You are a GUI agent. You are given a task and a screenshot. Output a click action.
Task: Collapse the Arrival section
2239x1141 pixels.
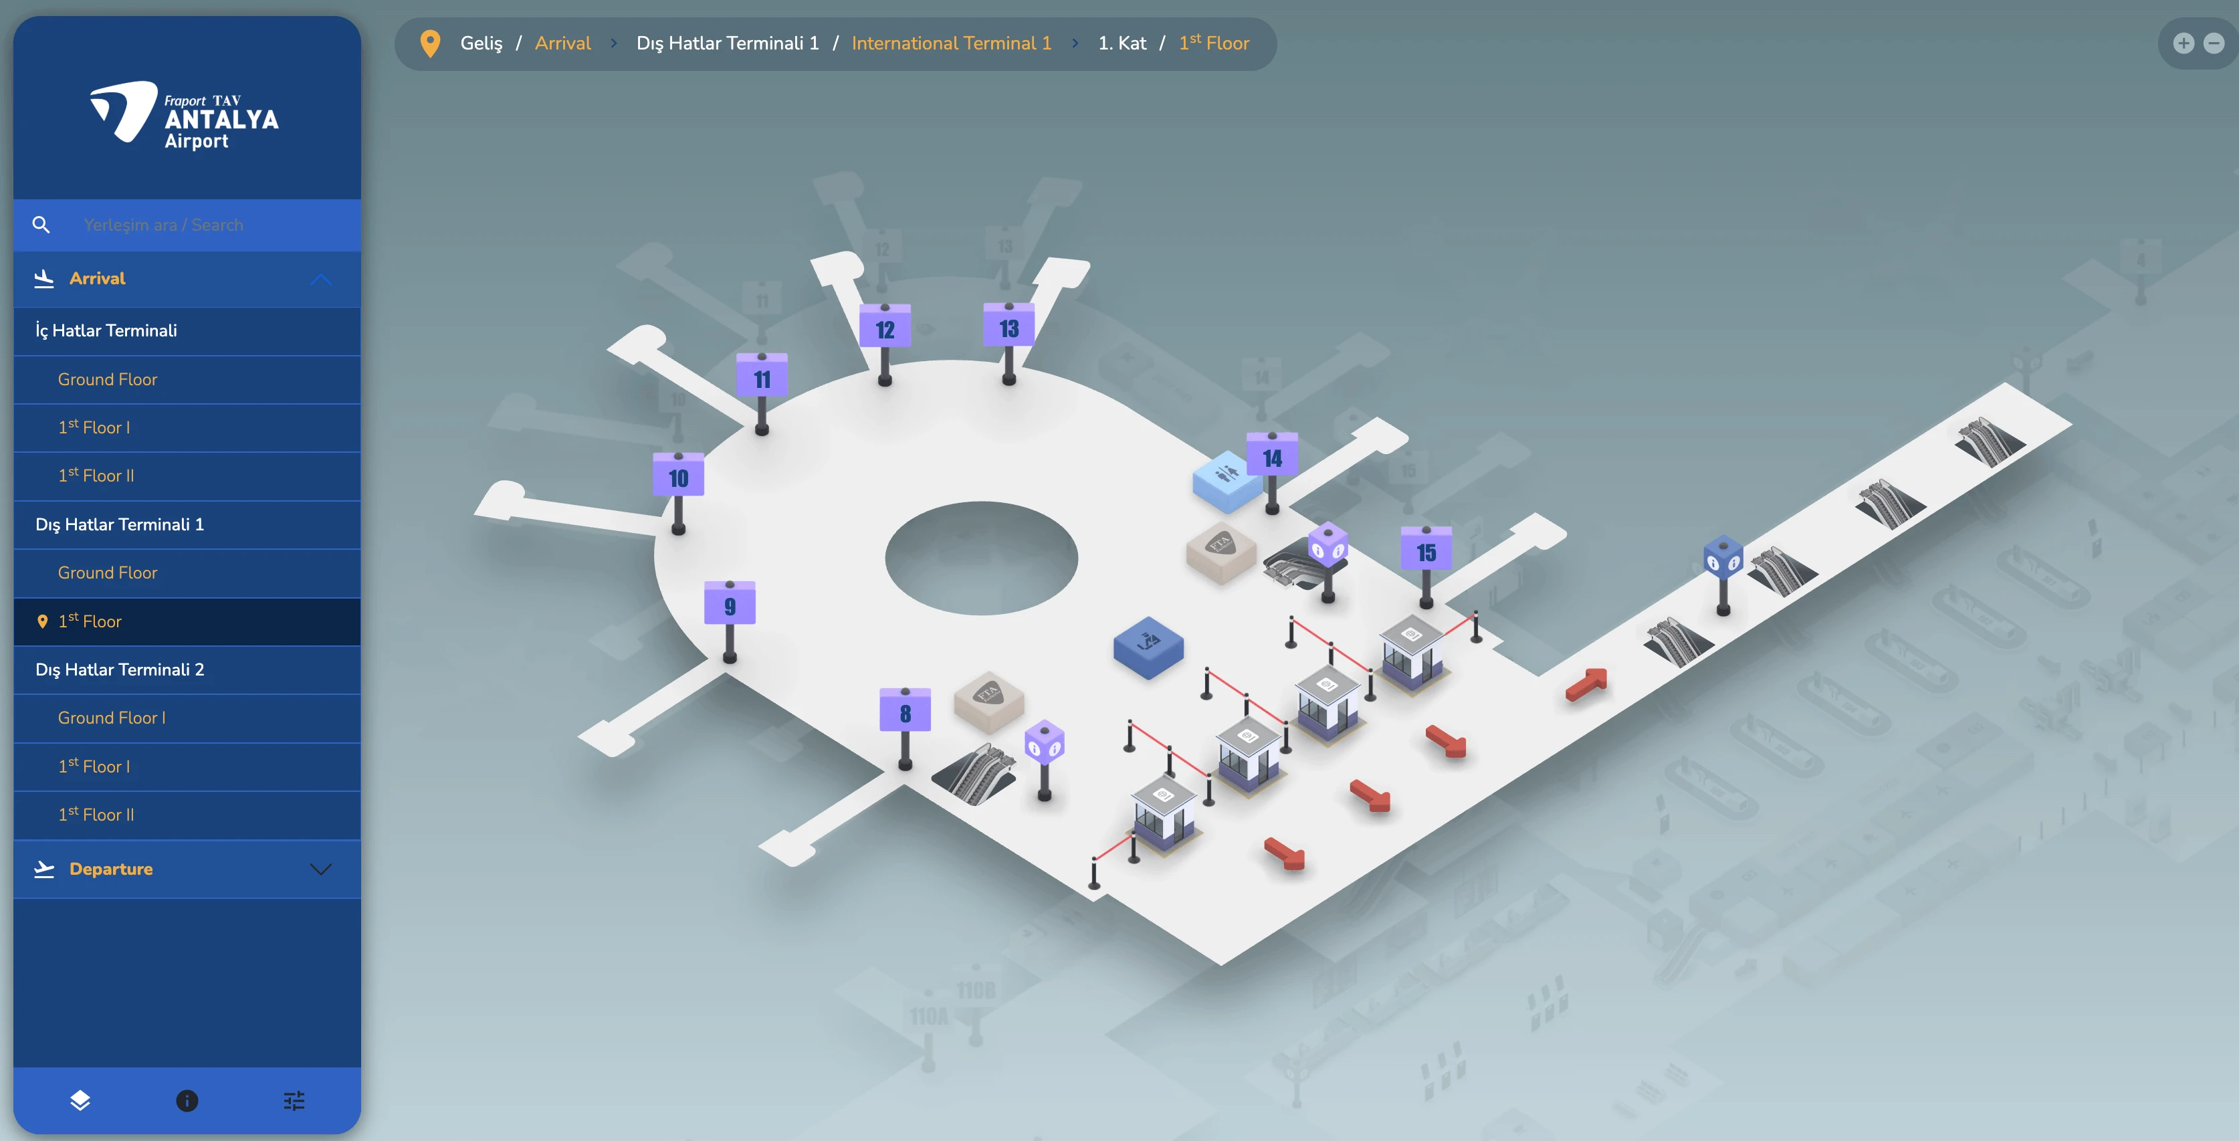click(x=321, y=279)
